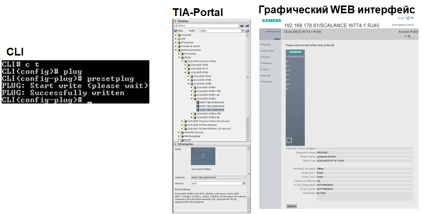423x214 pixels.
Task: Click folder icon of Router in catalog
Action: (x=182, y=140)
